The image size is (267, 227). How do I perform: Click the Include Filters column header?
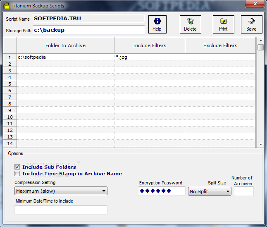pyautogui.click(x=150, y=45)
